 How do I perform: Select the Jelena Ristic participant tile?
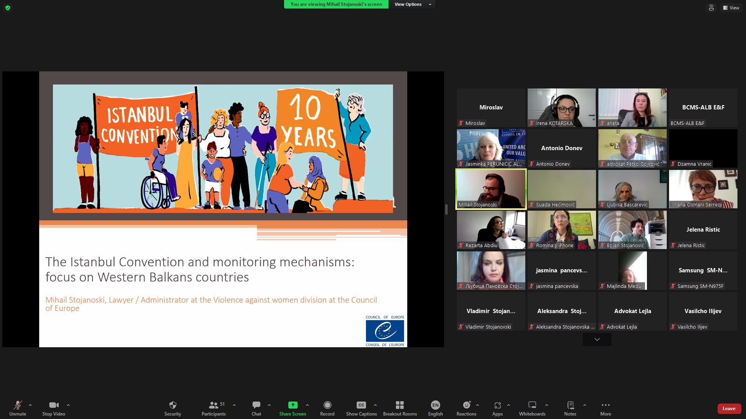703,230
